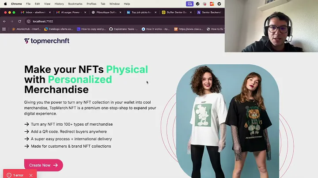Screen dimensions: 318x178
Task: Open the Capistrano Tasks GitHub bookmark
Action: [x=124, y=29]
